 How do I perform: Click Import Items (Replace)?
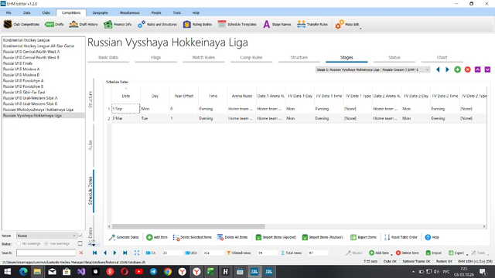click(323, 237)
